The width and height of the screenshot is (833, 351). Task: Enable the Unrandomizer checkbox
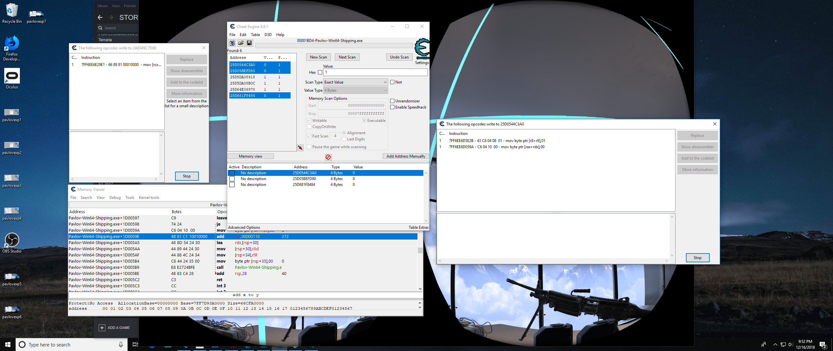point(392,101)
